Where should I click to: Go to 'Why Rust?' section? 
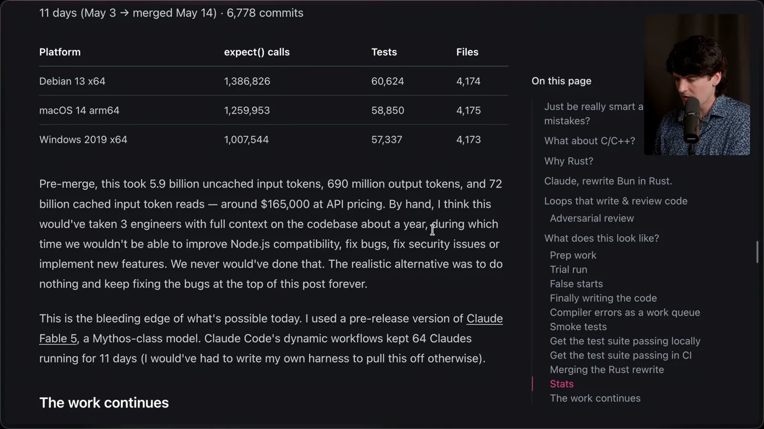click(569, 161)
